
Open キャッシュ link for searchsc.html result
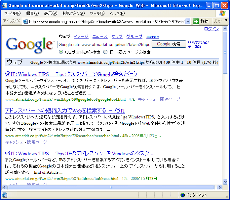(14, 142)
